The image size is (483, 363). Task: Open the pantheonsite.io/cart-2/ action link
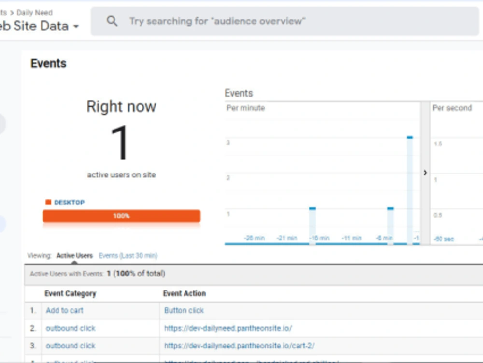coord(240,346)
